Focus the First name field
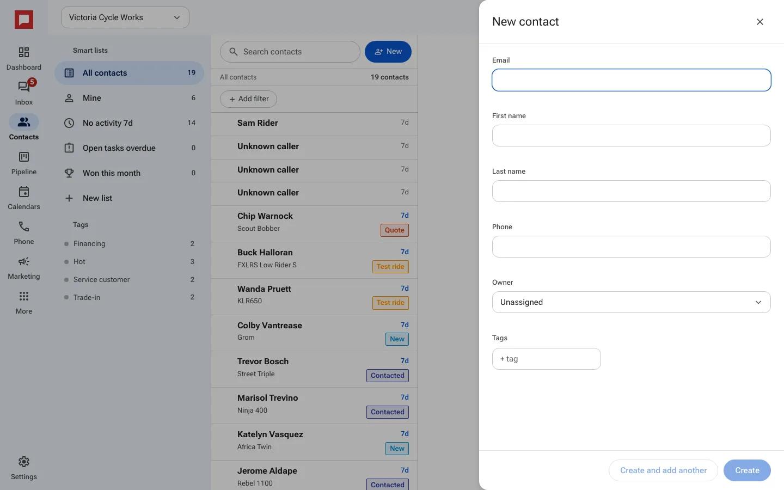The width and height of the screenshot is (784, 490). click(x=632, y=136)
